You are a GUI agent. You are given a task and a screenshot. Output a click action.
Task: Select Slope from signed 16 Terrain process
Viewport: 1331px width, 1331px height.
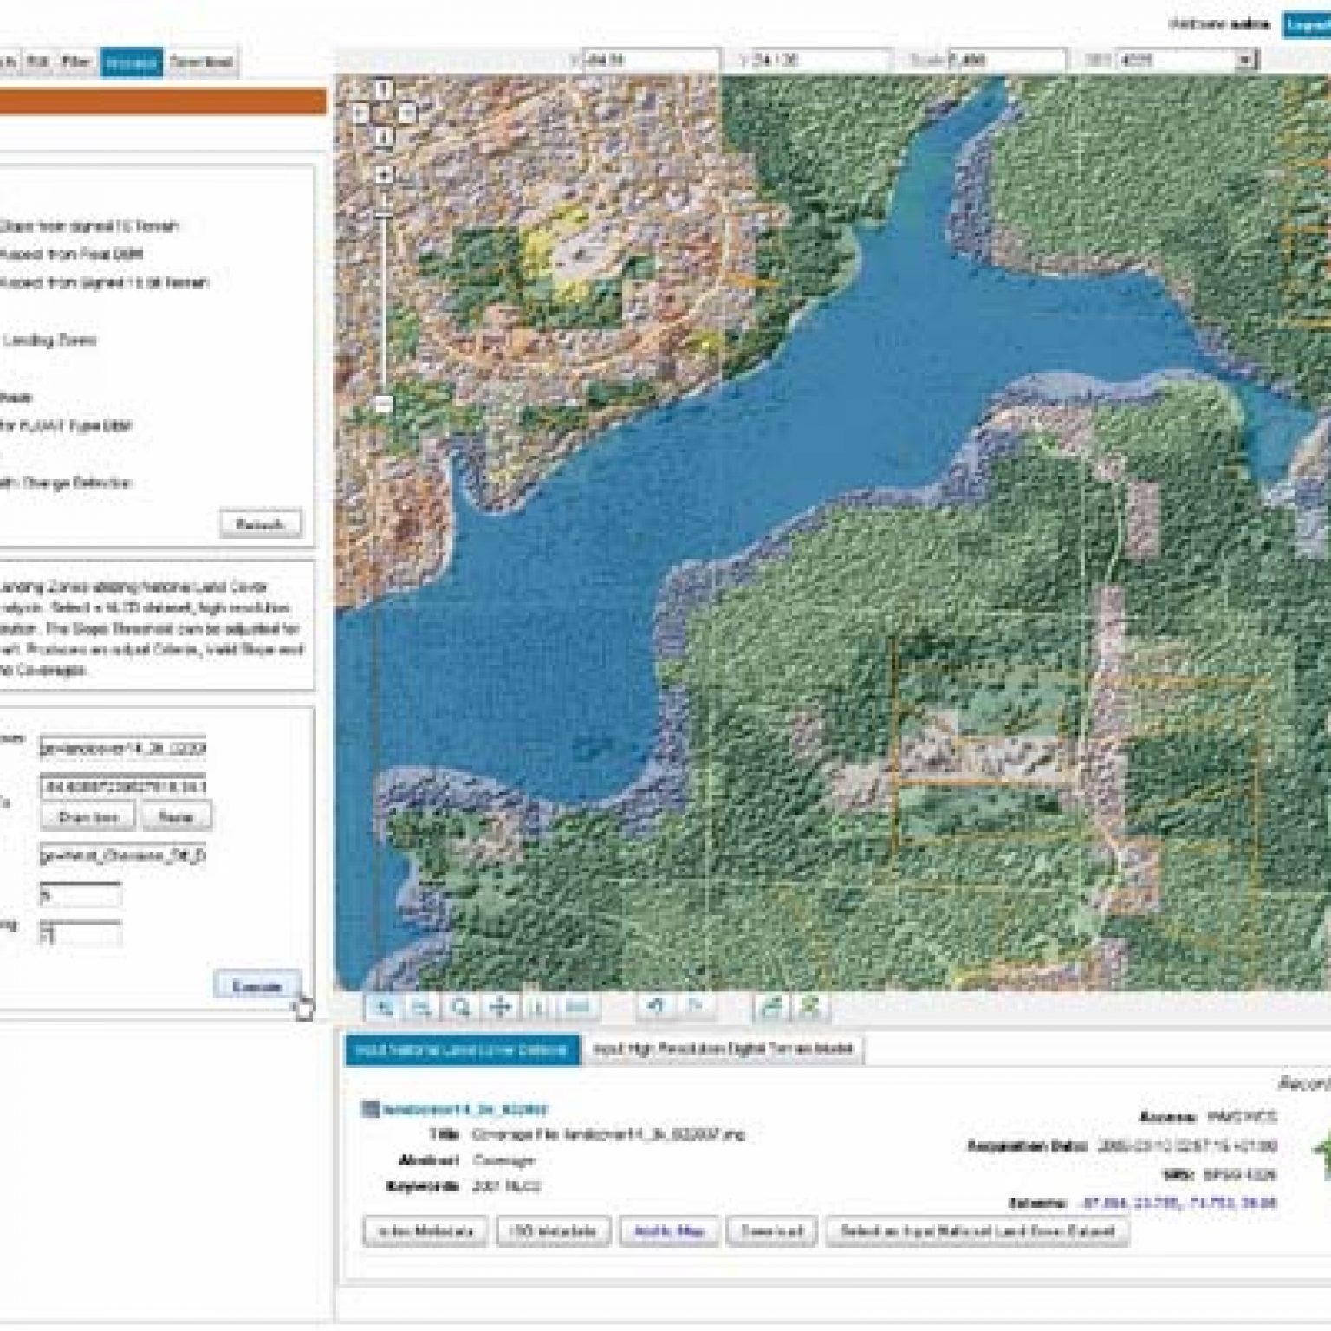point(89,225)
